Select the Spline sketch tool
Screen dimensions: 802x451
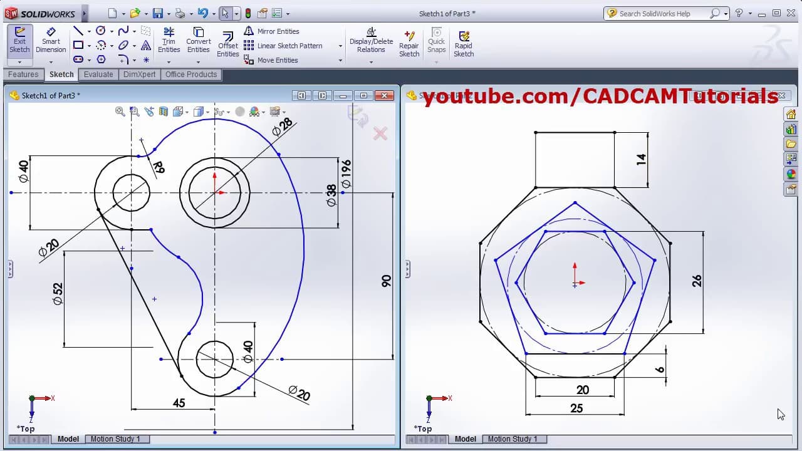123,31
